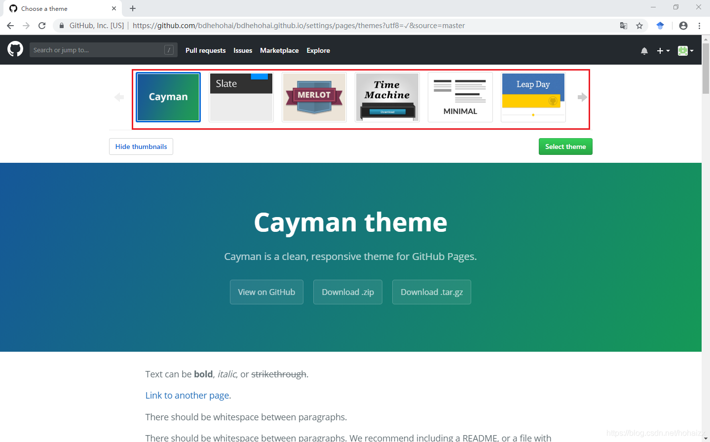The image size is (710, 442).
Task: Focus the Search or jump to field
Action: [x=104, y=50]
